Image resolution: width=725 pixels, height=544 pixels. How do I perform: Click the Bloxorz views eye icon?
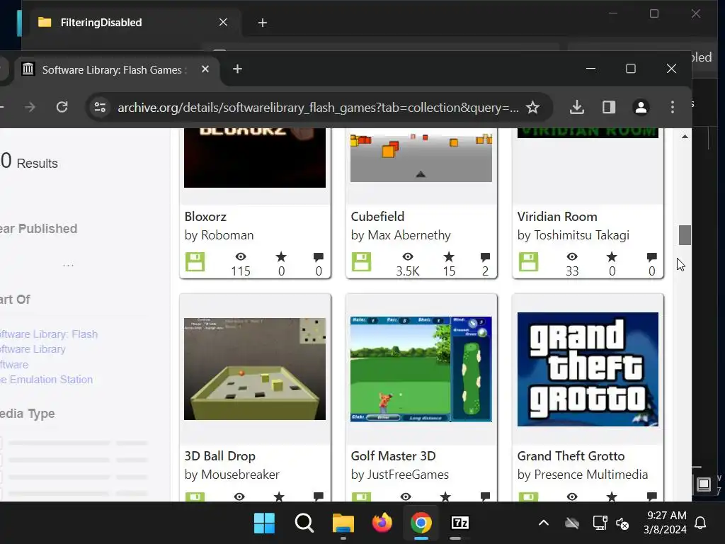point(241,256)
